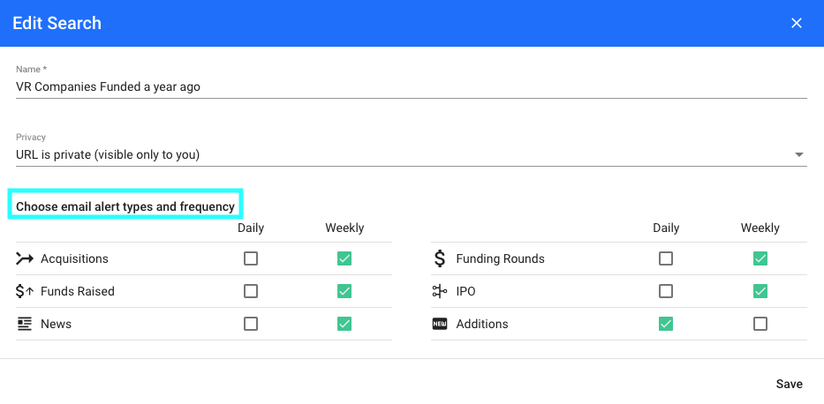
Task: Click the Funding Rounds dollar icon
Action: (440, 258)
